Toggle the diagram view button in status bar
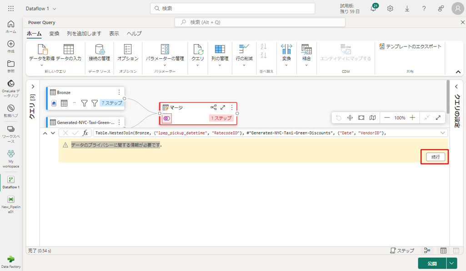 click(x=427, y=251)
